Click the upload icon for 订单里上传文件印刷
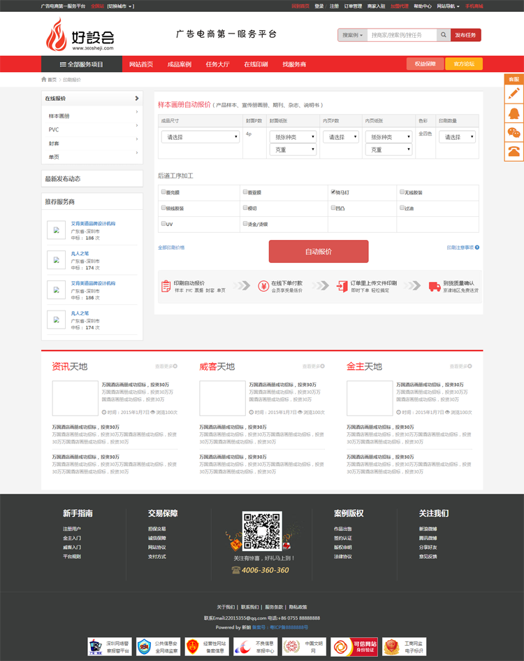This screenshot has height=661, width=524. (342, 286)
